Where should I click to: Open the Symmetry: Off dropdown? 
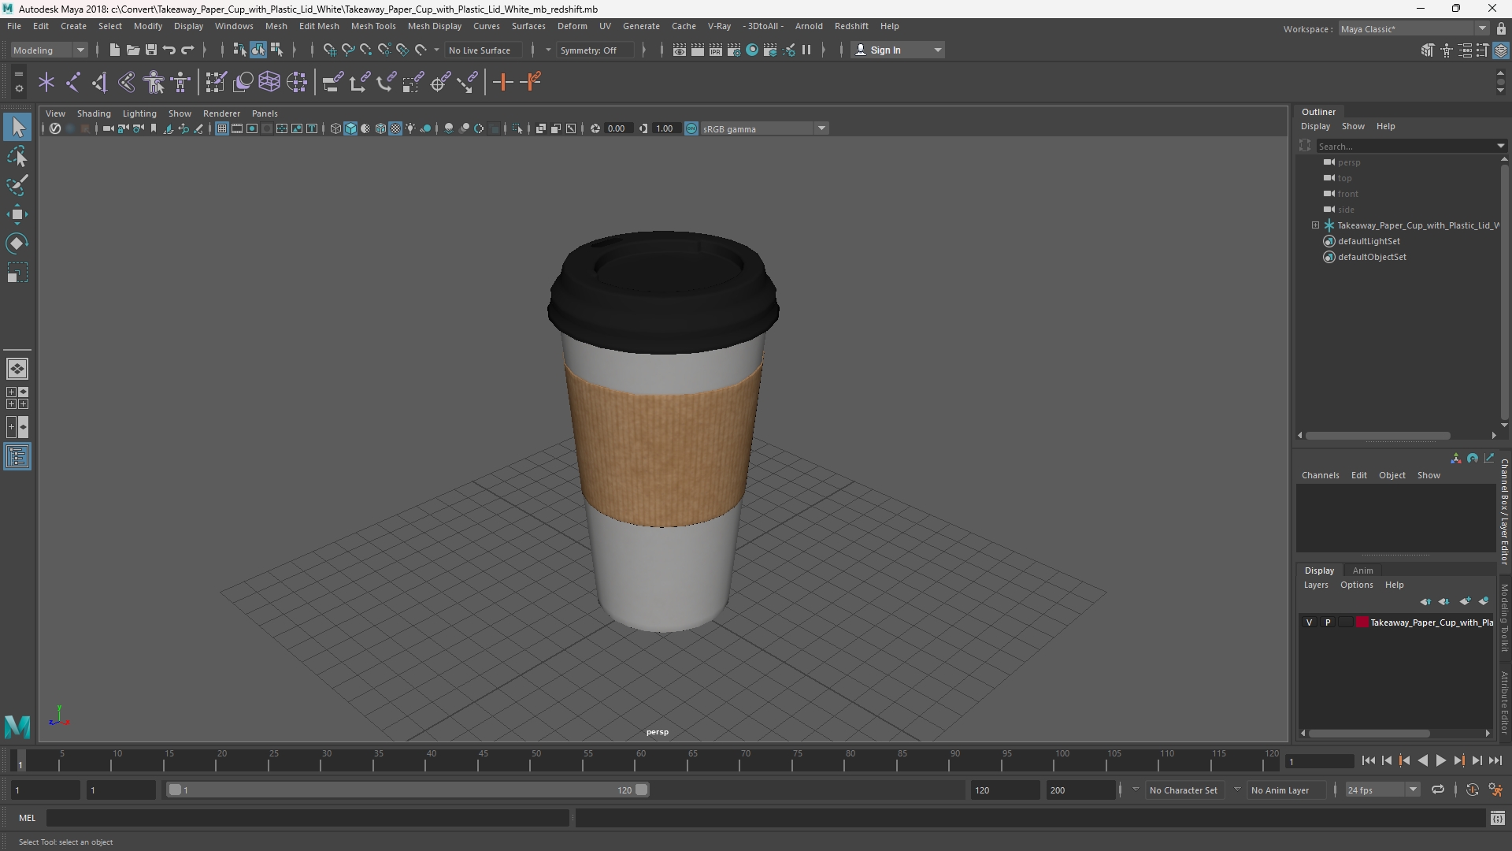tap(595, 50)
